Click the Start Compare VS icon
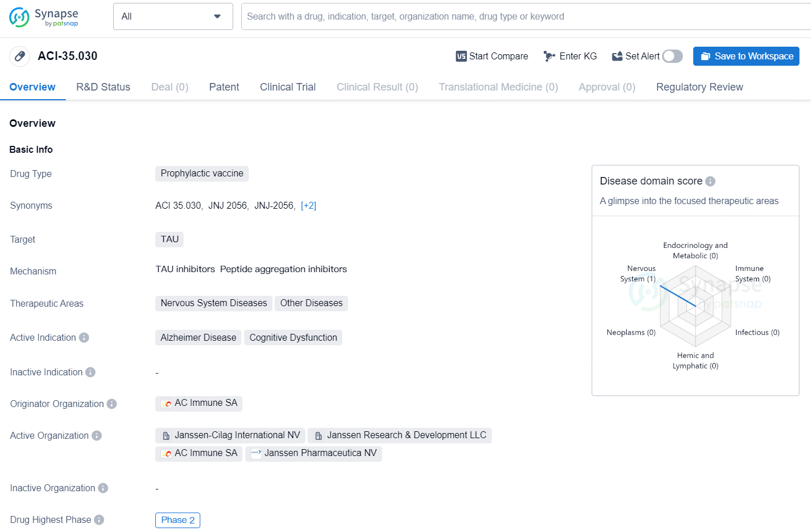This screenshot has height=531, width=811. tap(461, 57)
